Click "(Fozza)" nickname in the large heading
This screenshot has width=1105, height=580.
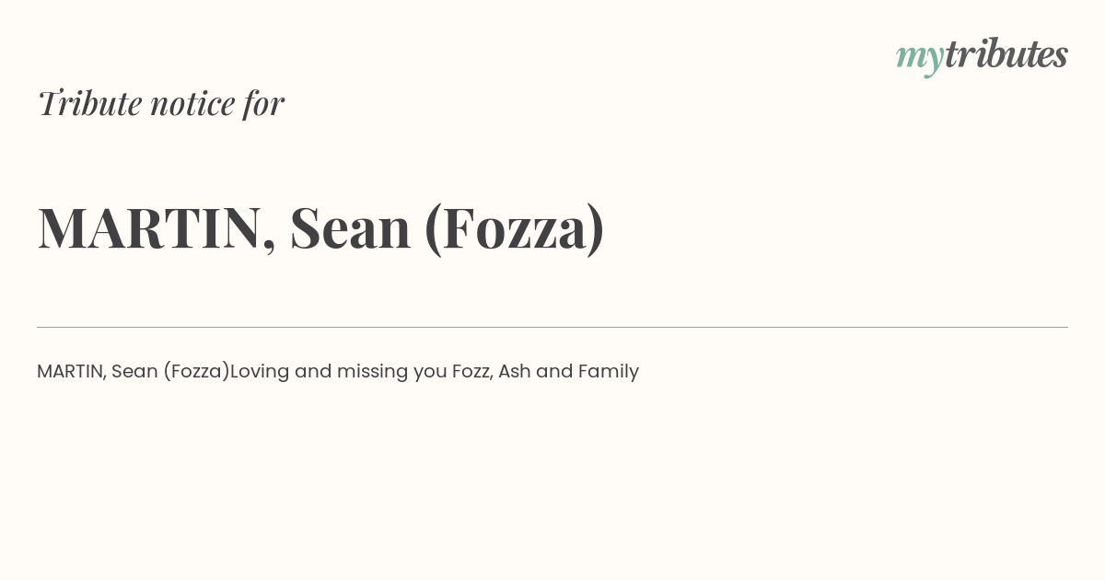tap(514, 228)
